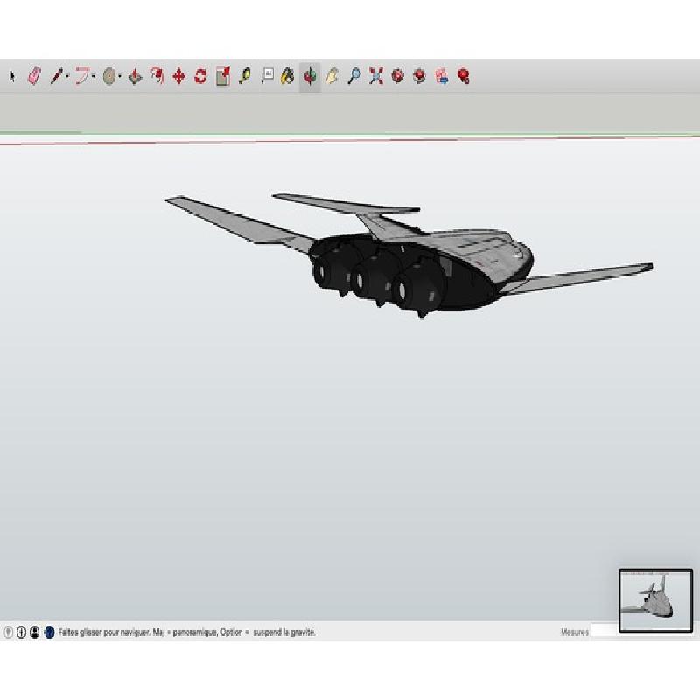Activate the Pan hand tool
This screenshot has height=700, width=700.
point(332,77)
